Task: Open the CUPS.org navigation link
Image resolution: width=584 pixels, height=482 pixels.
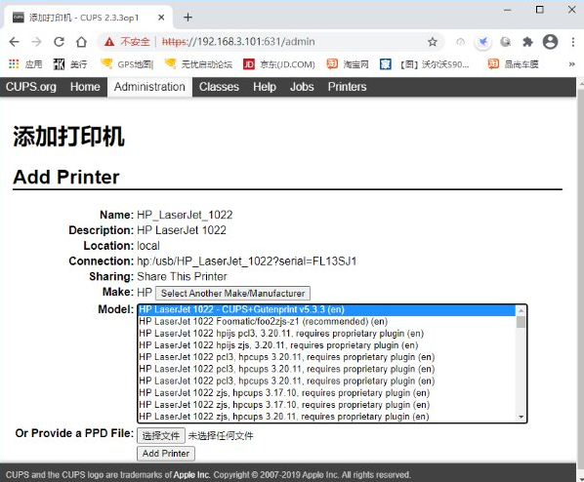Action: pos(31,87)
